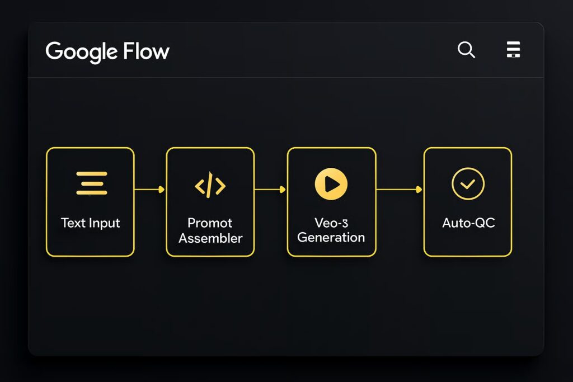Image resolution: width=573 pixels, height=382 pixels.
Task: Open the menu icon in the header
Action: (513, 50)
